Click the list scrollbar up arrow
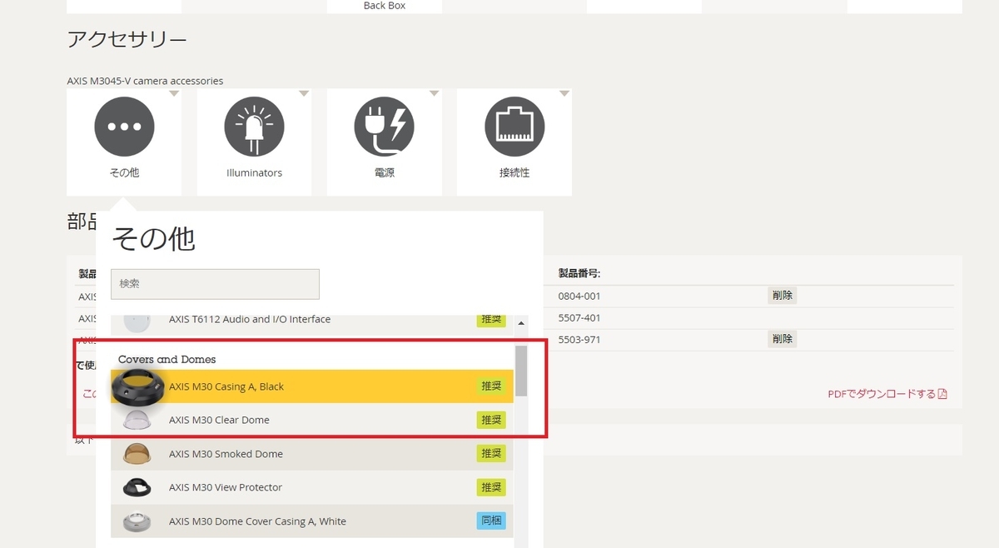 pyautogui.click(x=521, y=323)
